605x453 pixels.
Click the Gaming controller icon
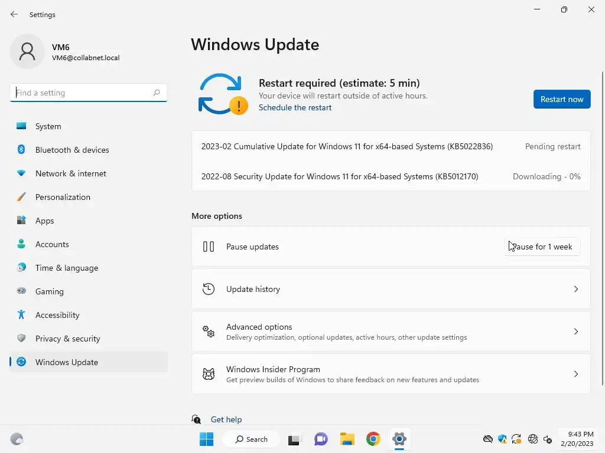21,291
